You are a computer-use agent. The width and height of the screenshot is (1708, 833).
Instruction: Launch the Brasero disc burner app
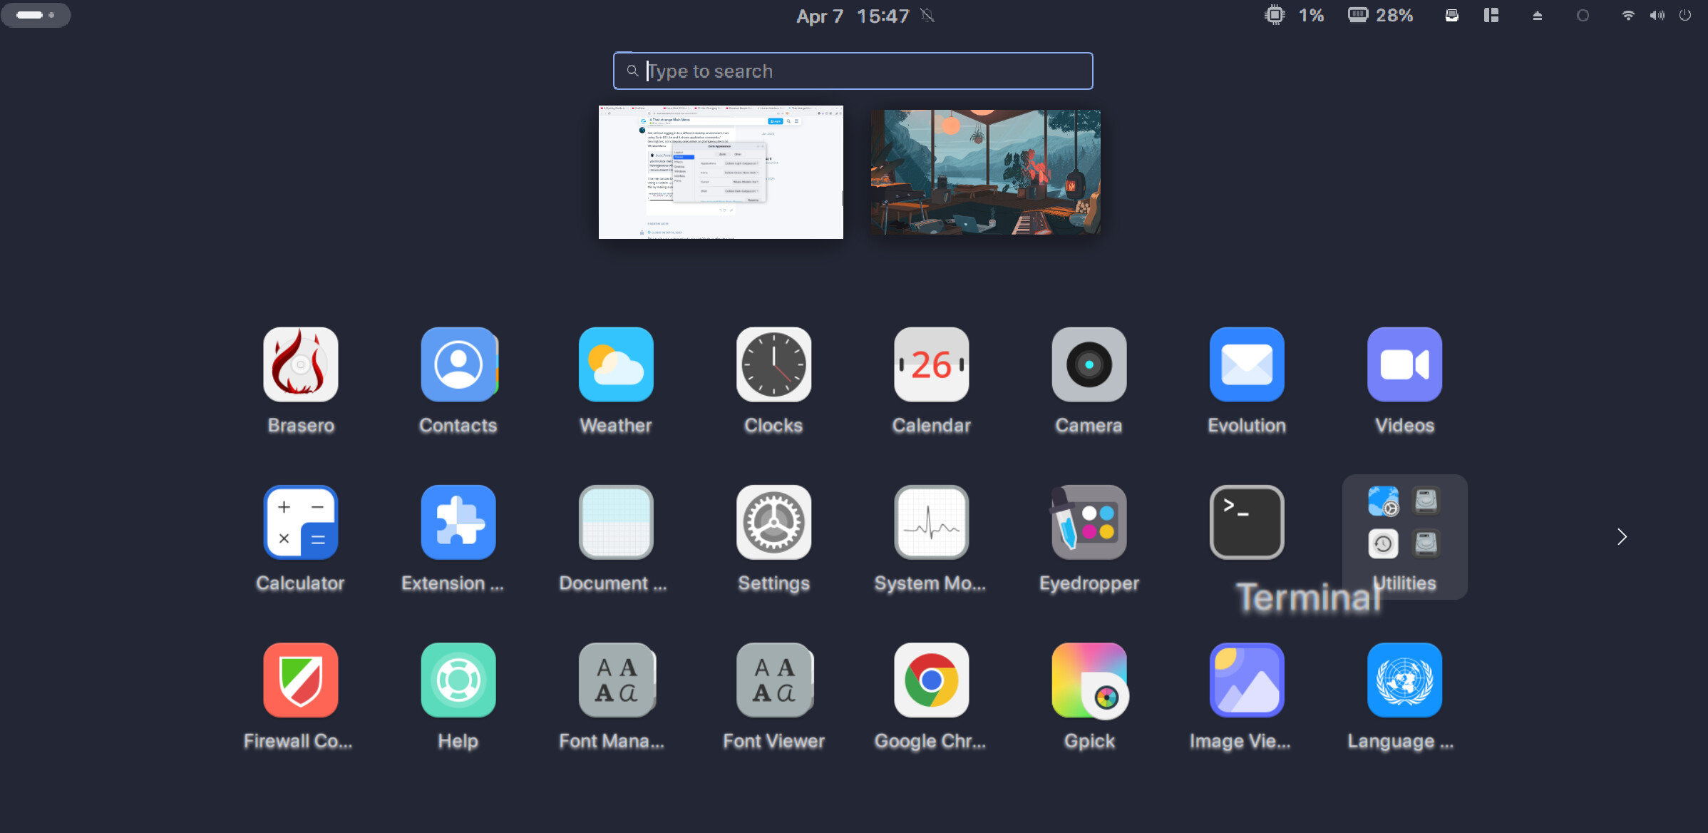click(x=300, y=365)
